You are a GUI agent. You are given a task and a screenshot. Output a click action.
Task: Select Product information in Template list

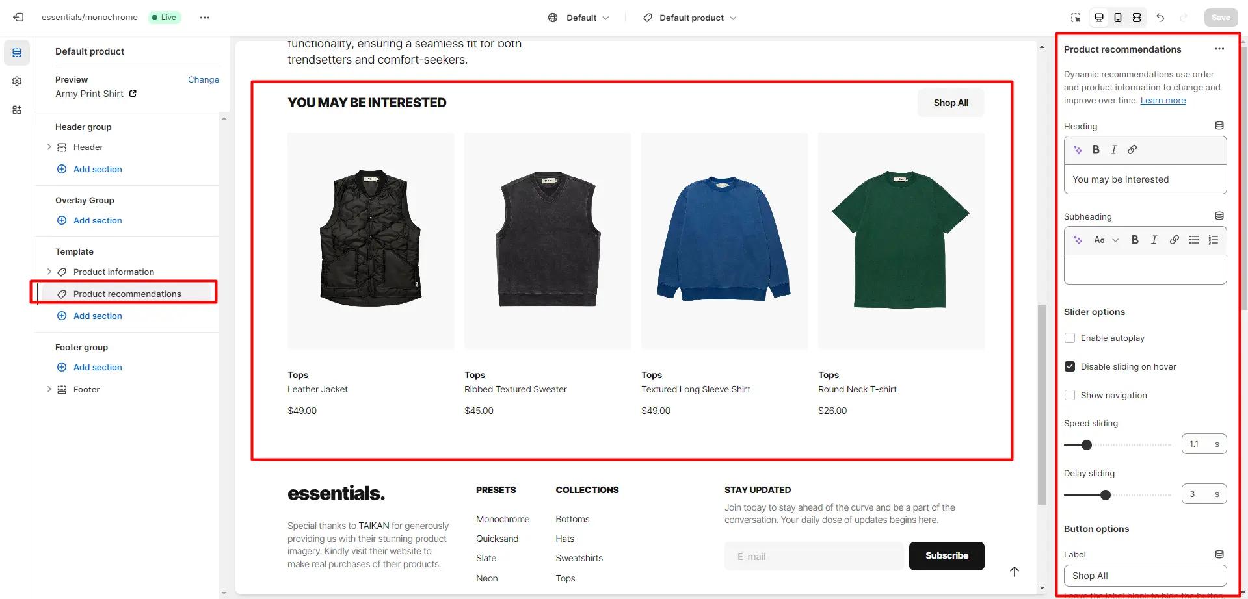click(x=114, y=272)
